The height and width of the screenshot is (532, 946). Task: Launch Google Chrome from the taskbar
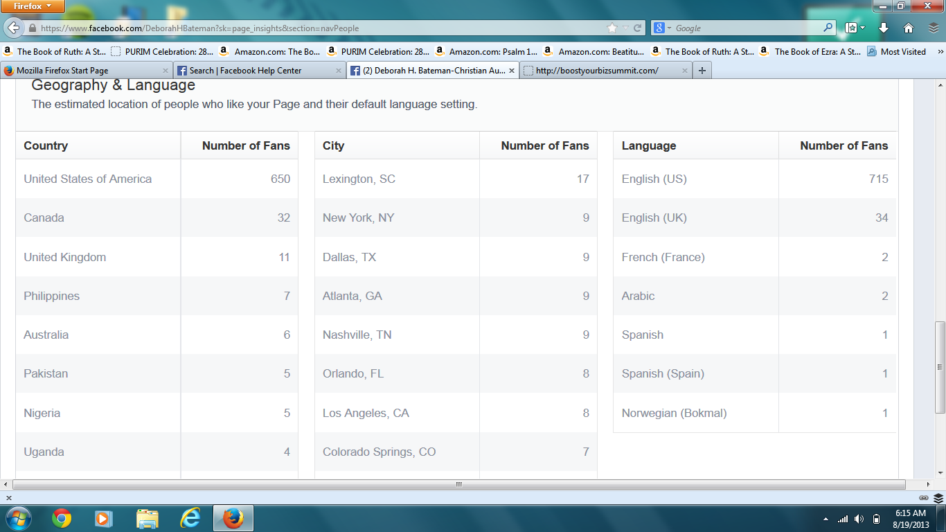pos(62,518)
